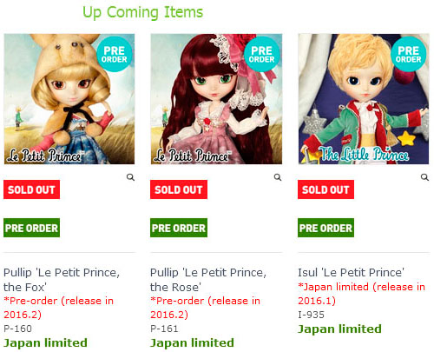Viewport: 434px width, 352px height.
Task: Open the Little Prince Isul doll thumbnail
Action: 364,99
